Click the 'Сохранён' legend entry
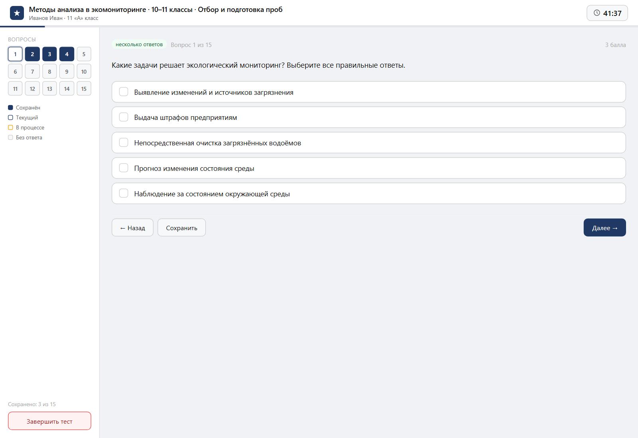Viewport: 638px width, 438px height. (24, 108)
